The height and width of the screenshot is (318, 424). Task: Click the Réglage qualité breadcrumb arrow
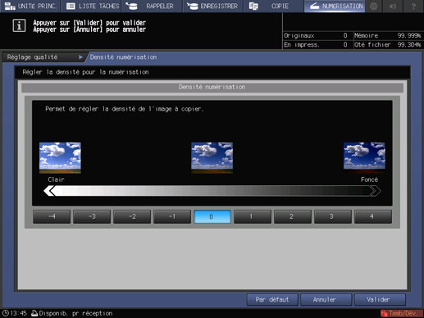(80, 57)
